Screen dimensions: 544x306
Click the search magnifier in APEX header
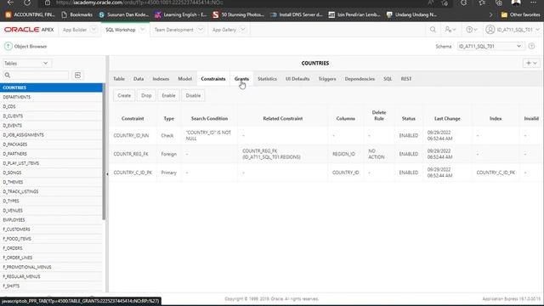[x=433, y=30]
